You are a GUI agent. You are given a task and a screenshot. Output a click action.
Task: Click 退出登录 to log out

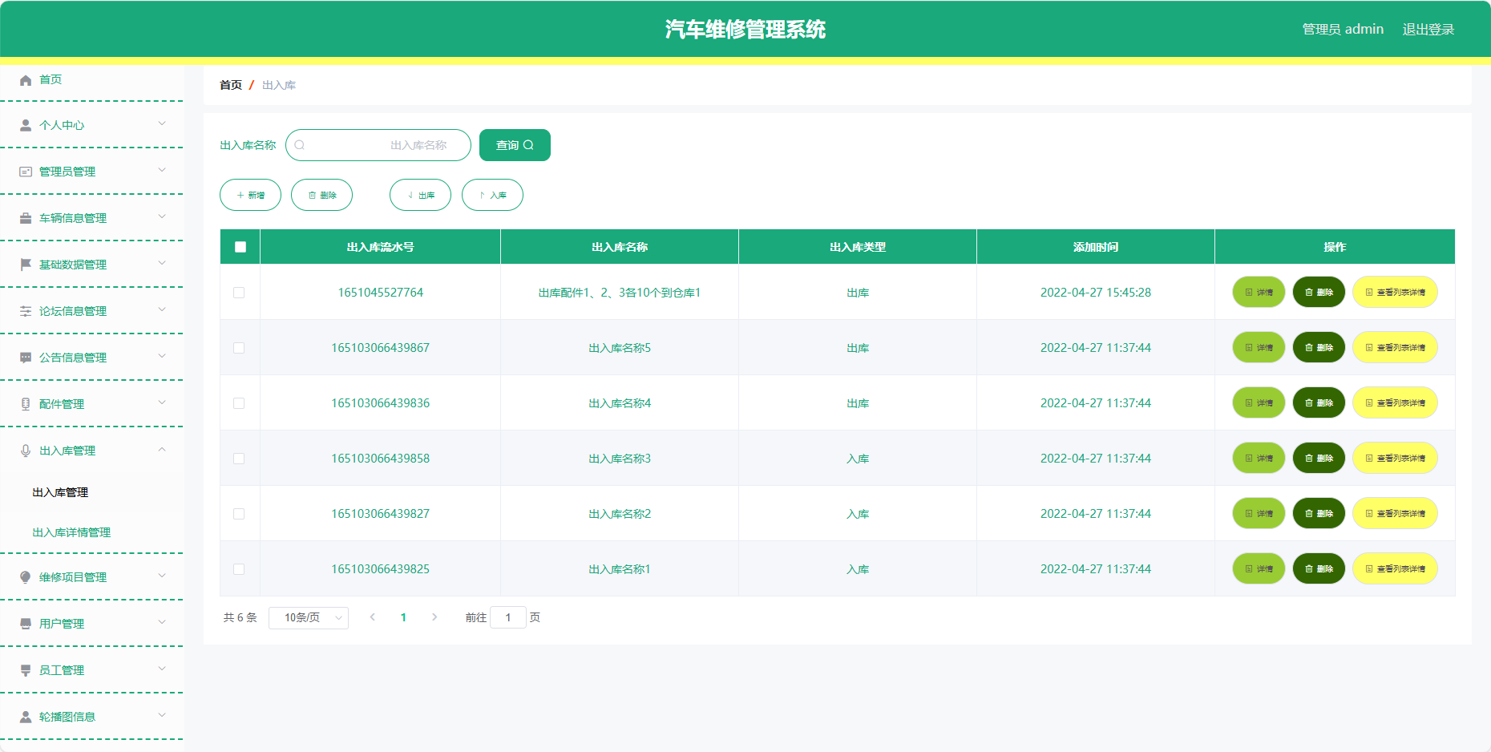(1428, 29)
